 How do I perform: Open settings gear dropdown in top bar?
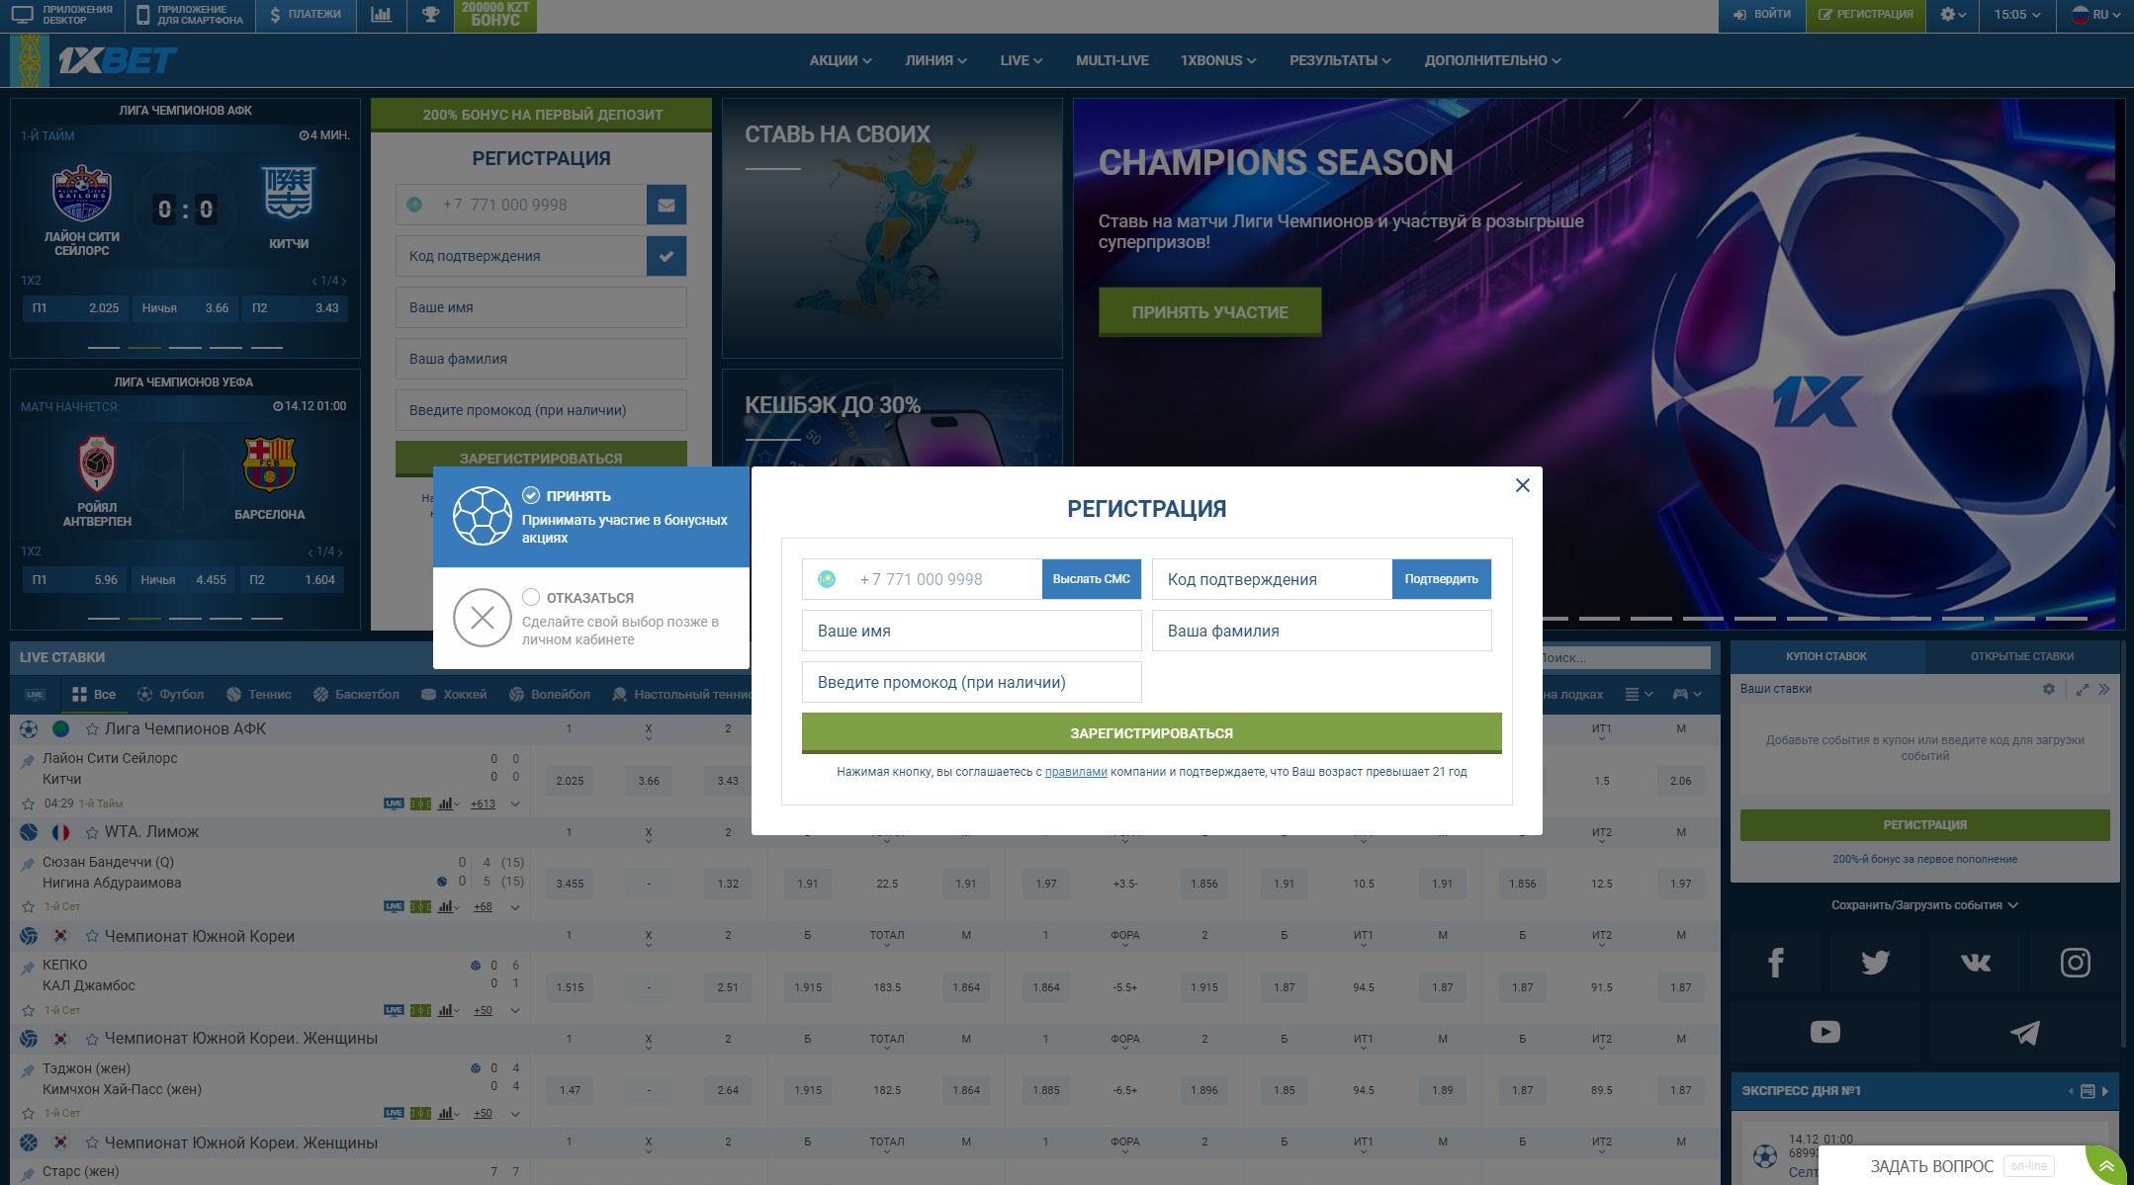pyautogui.click(x=1953, y=15)
